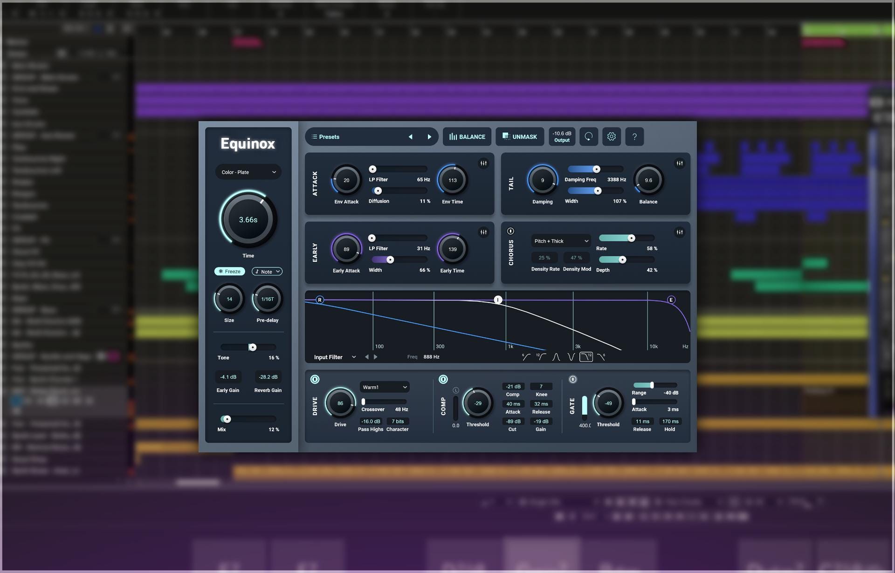Click the Density Rate 25 % field
The height and width of the screenshot is (573, 895).
pyautogui.click(x=544, y=258)
